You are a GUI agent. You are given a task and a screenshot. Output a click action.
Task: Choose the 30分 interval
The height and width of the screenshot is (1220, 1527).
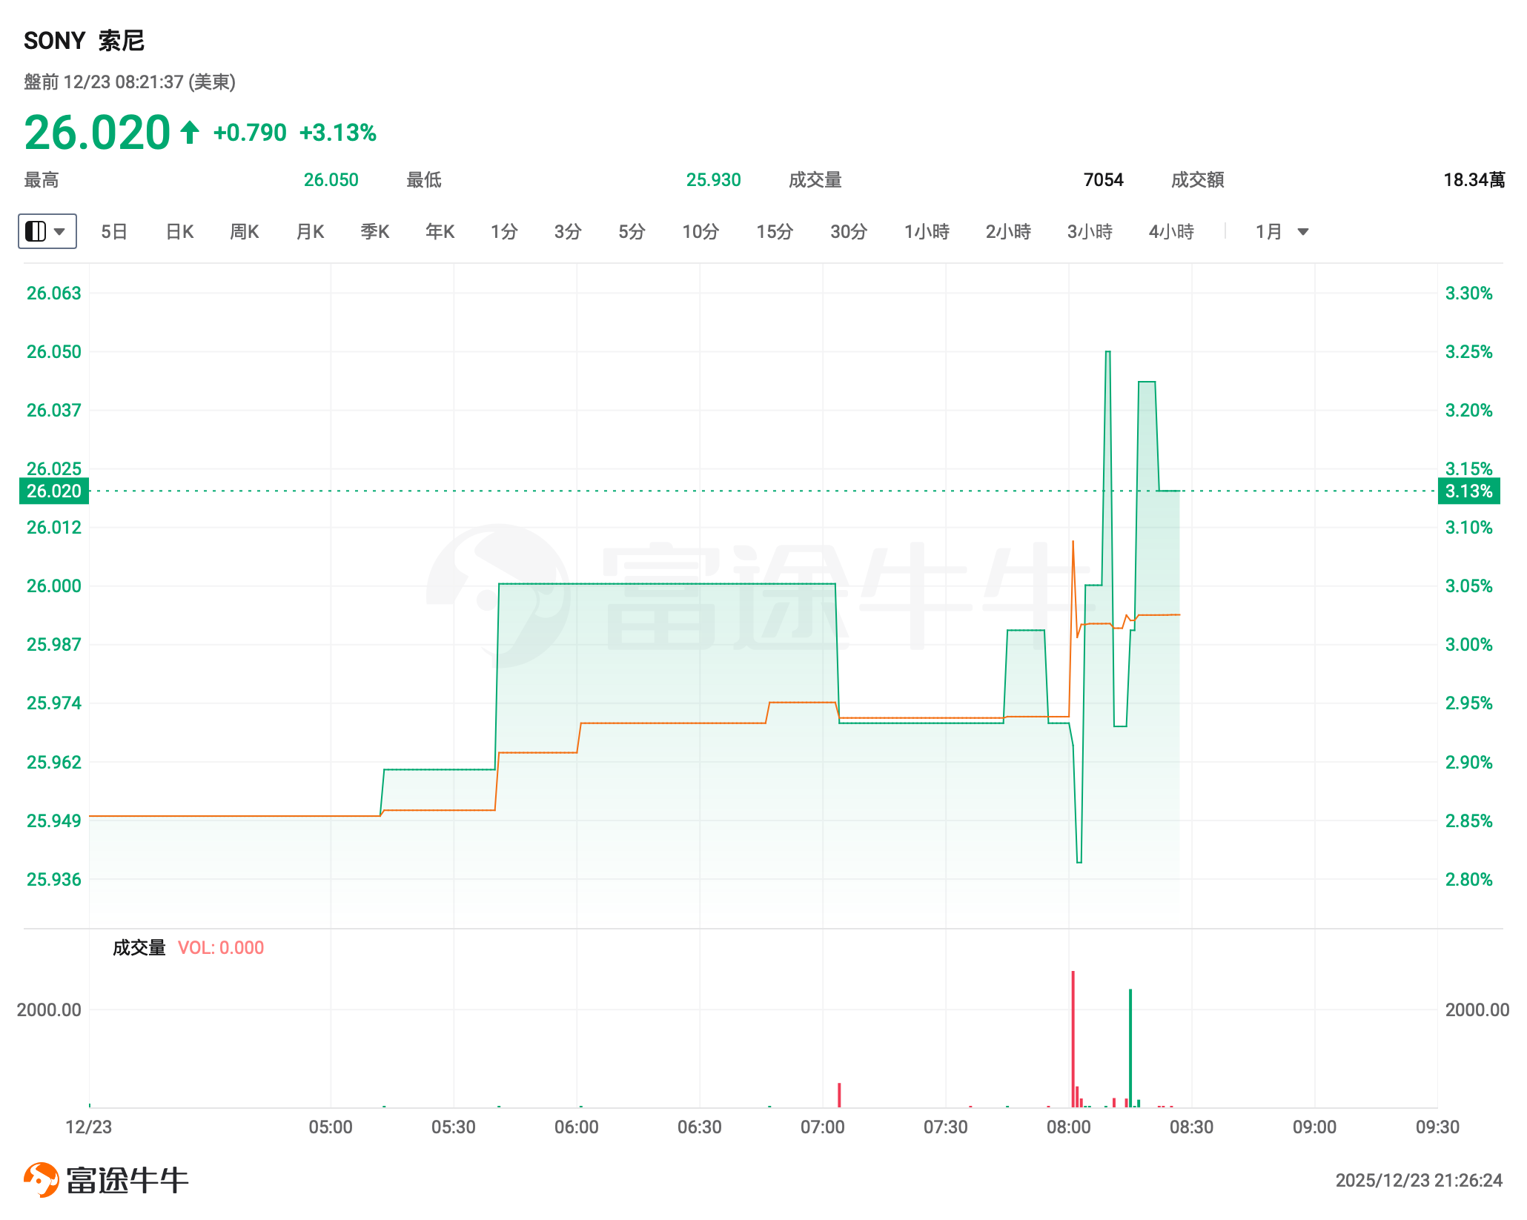click(x=849, y=232)
